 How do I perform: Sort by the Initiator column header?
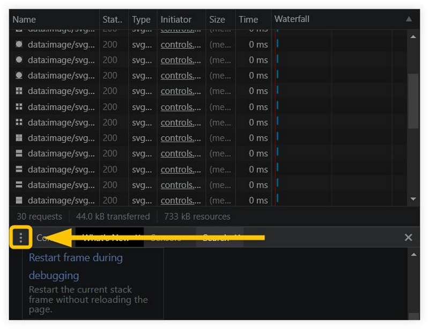(x=181, y=19)
